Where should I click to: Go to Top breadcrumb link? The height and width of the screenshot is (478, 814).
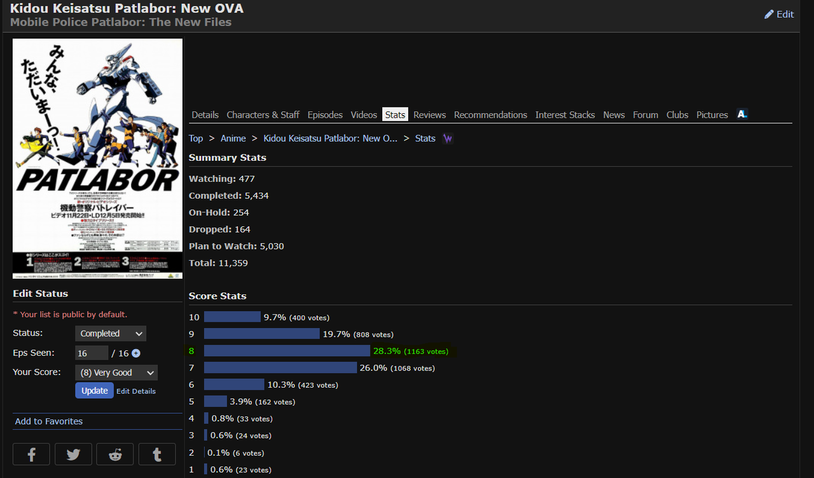point(196,138)
